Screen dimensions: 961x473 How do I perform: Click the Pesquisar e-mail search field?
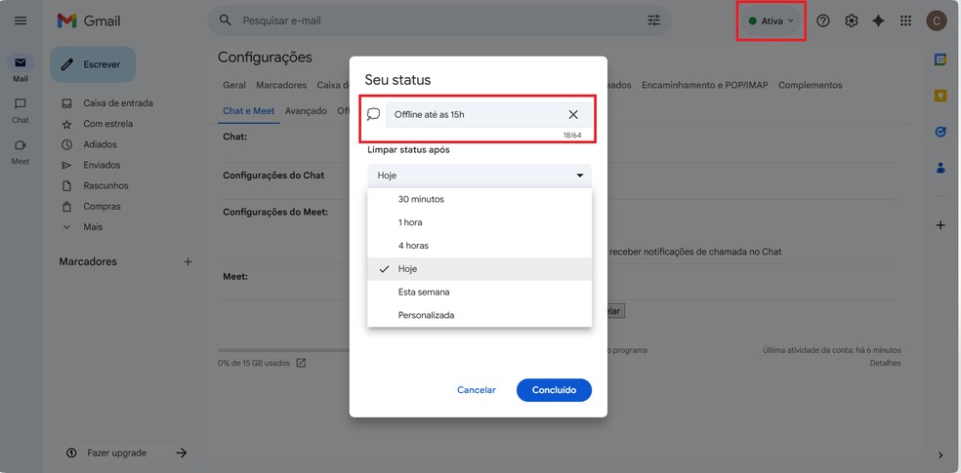(439, 20)
